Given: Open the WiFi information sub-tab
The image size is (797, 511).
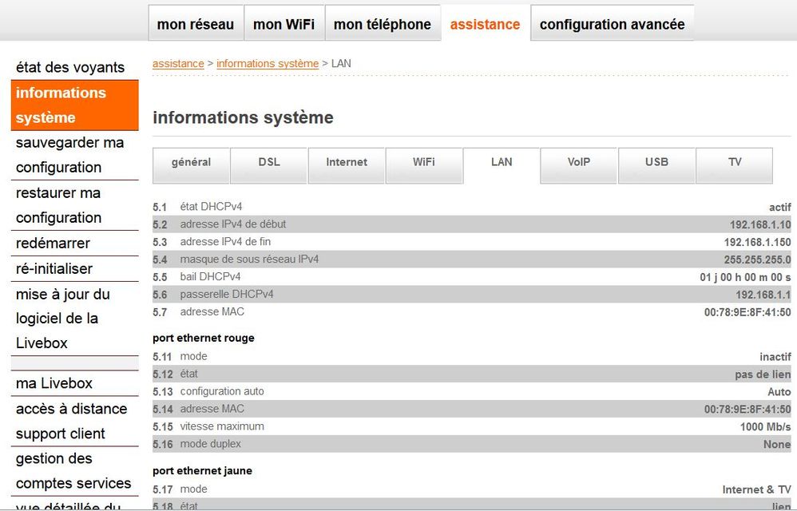Looking at the screenshot, I should pos(424,163).
